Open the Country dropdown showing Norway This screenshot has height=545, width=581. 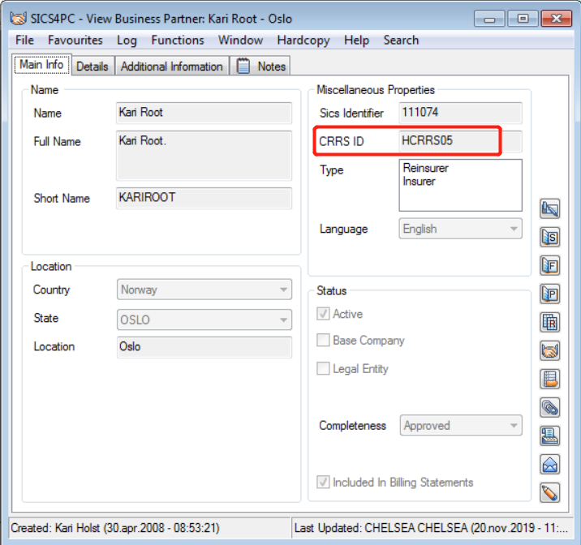204,290
